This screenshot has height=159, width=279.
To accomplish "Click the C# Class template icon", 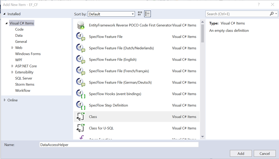I will pos(81,117).
